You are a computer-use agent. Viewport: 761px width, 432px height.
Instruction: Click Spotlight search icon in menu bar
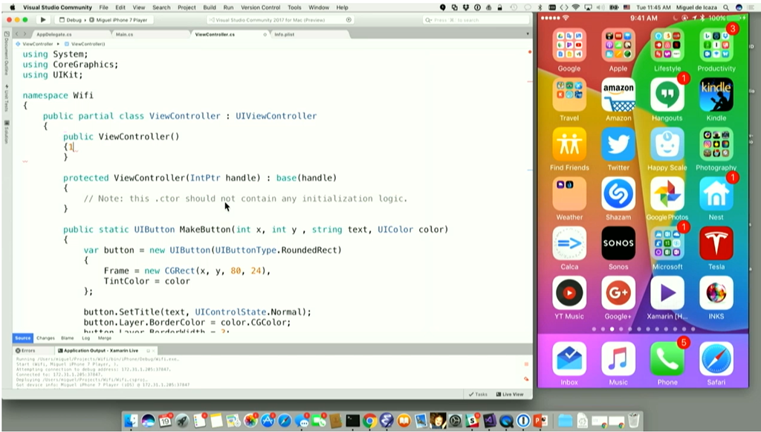pyautogui.click(x=726, y=7)
